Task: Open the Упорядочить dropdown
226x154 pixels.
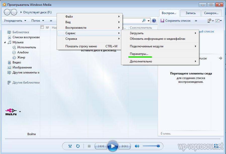Action: [15, 21]
